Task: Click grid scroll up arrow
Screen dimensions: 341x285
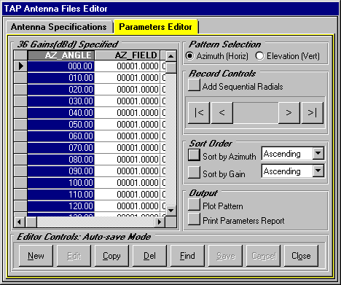Action: click(171, 57)
